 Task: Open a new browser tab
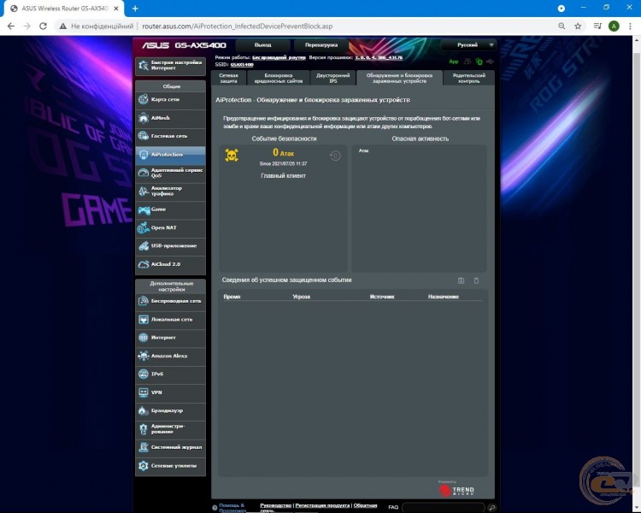coord(135,9)
